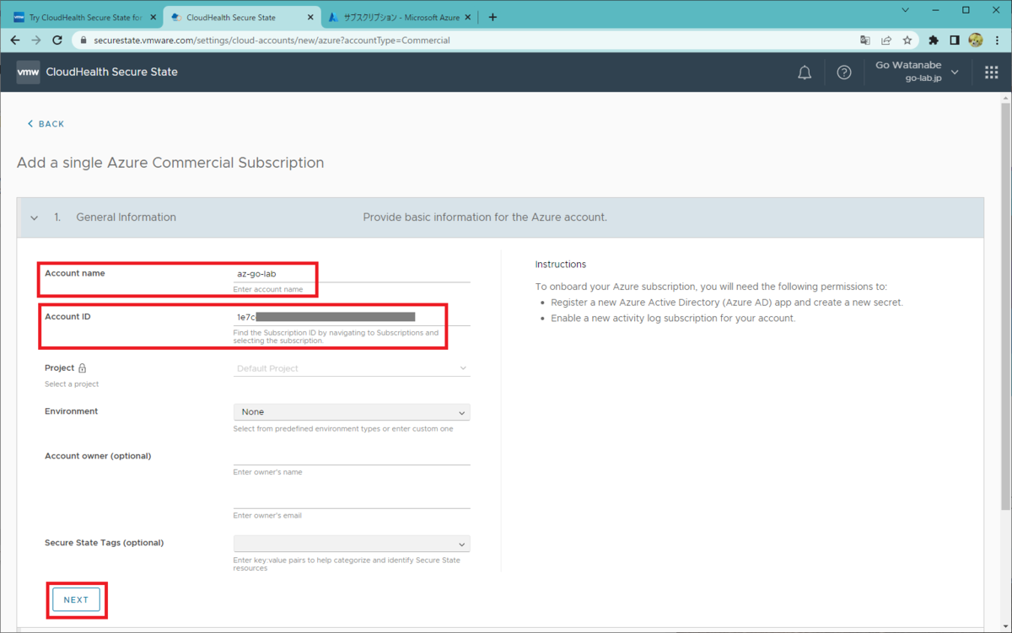Open the Environment dropdown
This screenshot has width=1012, height=633.
click(352, 412)
